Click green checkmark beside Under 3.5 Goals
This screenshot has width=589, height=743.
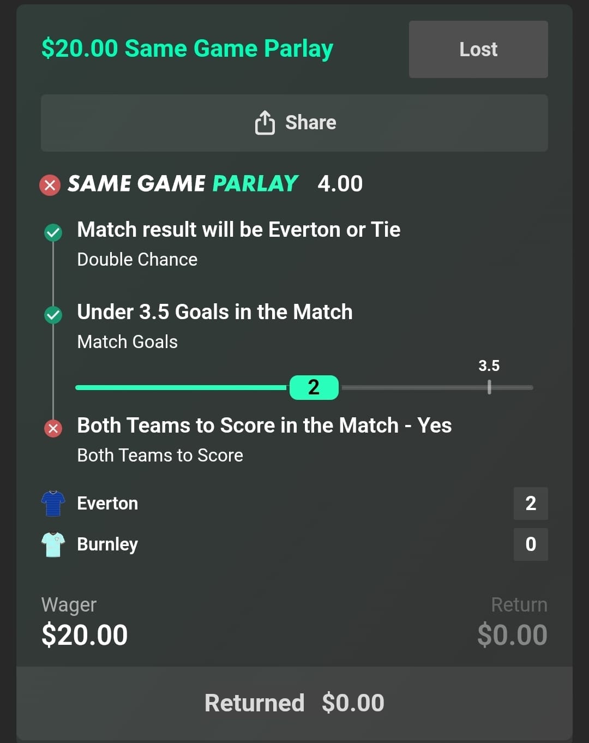click(53, 315)
